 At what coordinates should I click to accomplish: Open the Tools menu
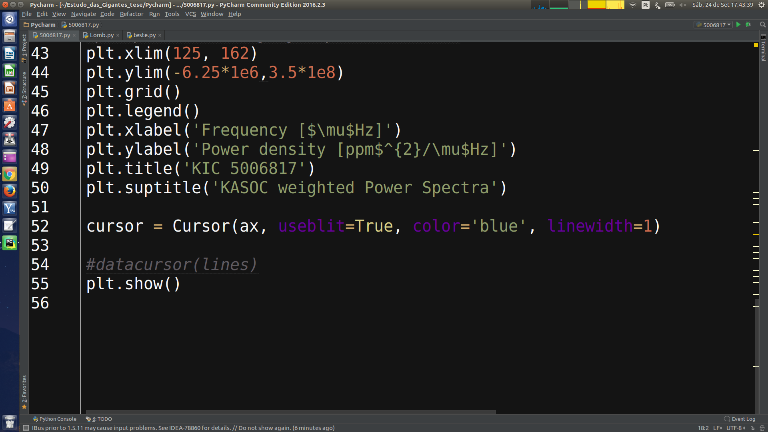click(172, 14)
